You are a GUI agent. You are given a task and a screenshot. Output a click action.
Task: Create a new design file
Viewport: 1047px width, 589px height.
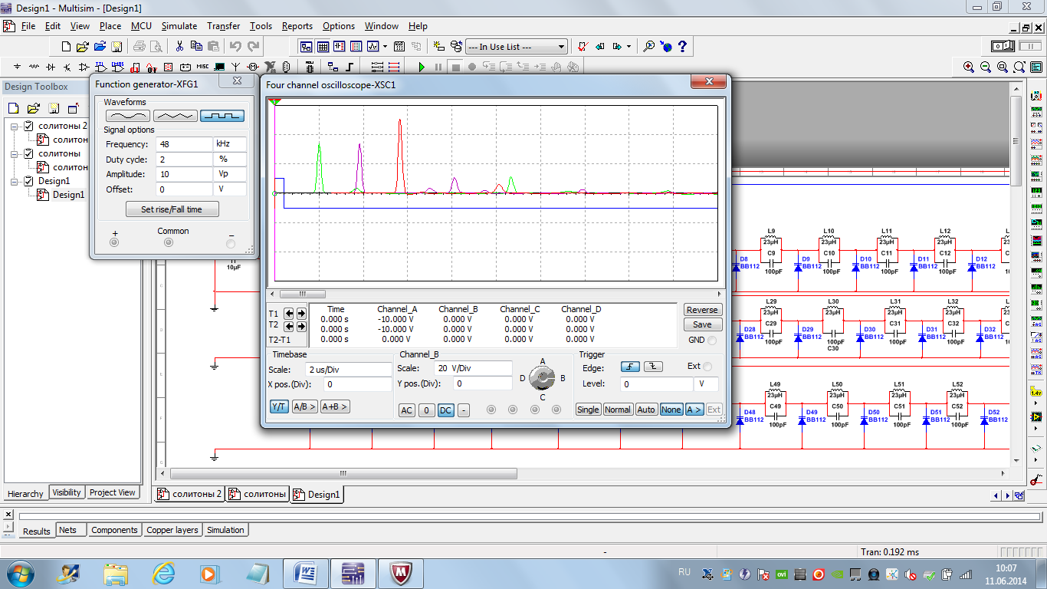tap(65, 47)
